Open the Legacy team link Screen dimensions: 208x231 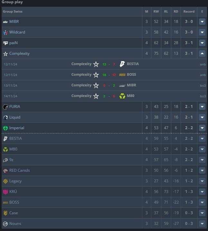[15, 181]
